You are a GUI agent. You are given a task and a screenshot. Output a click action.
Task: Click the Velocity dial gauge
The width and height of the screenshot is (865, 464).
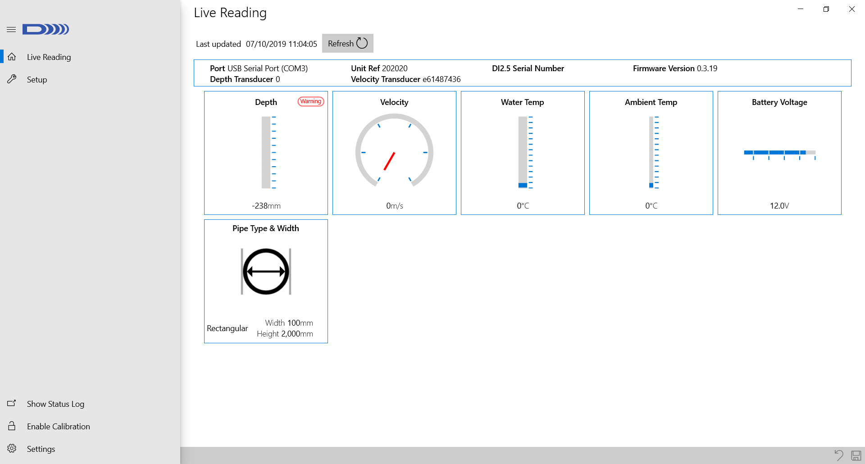tap(394, 151)
